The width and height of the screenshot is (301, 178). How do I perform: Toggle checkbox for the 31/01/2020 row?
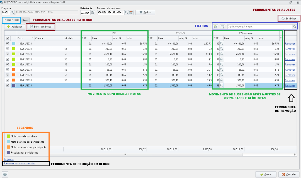(x=8, y=86)
